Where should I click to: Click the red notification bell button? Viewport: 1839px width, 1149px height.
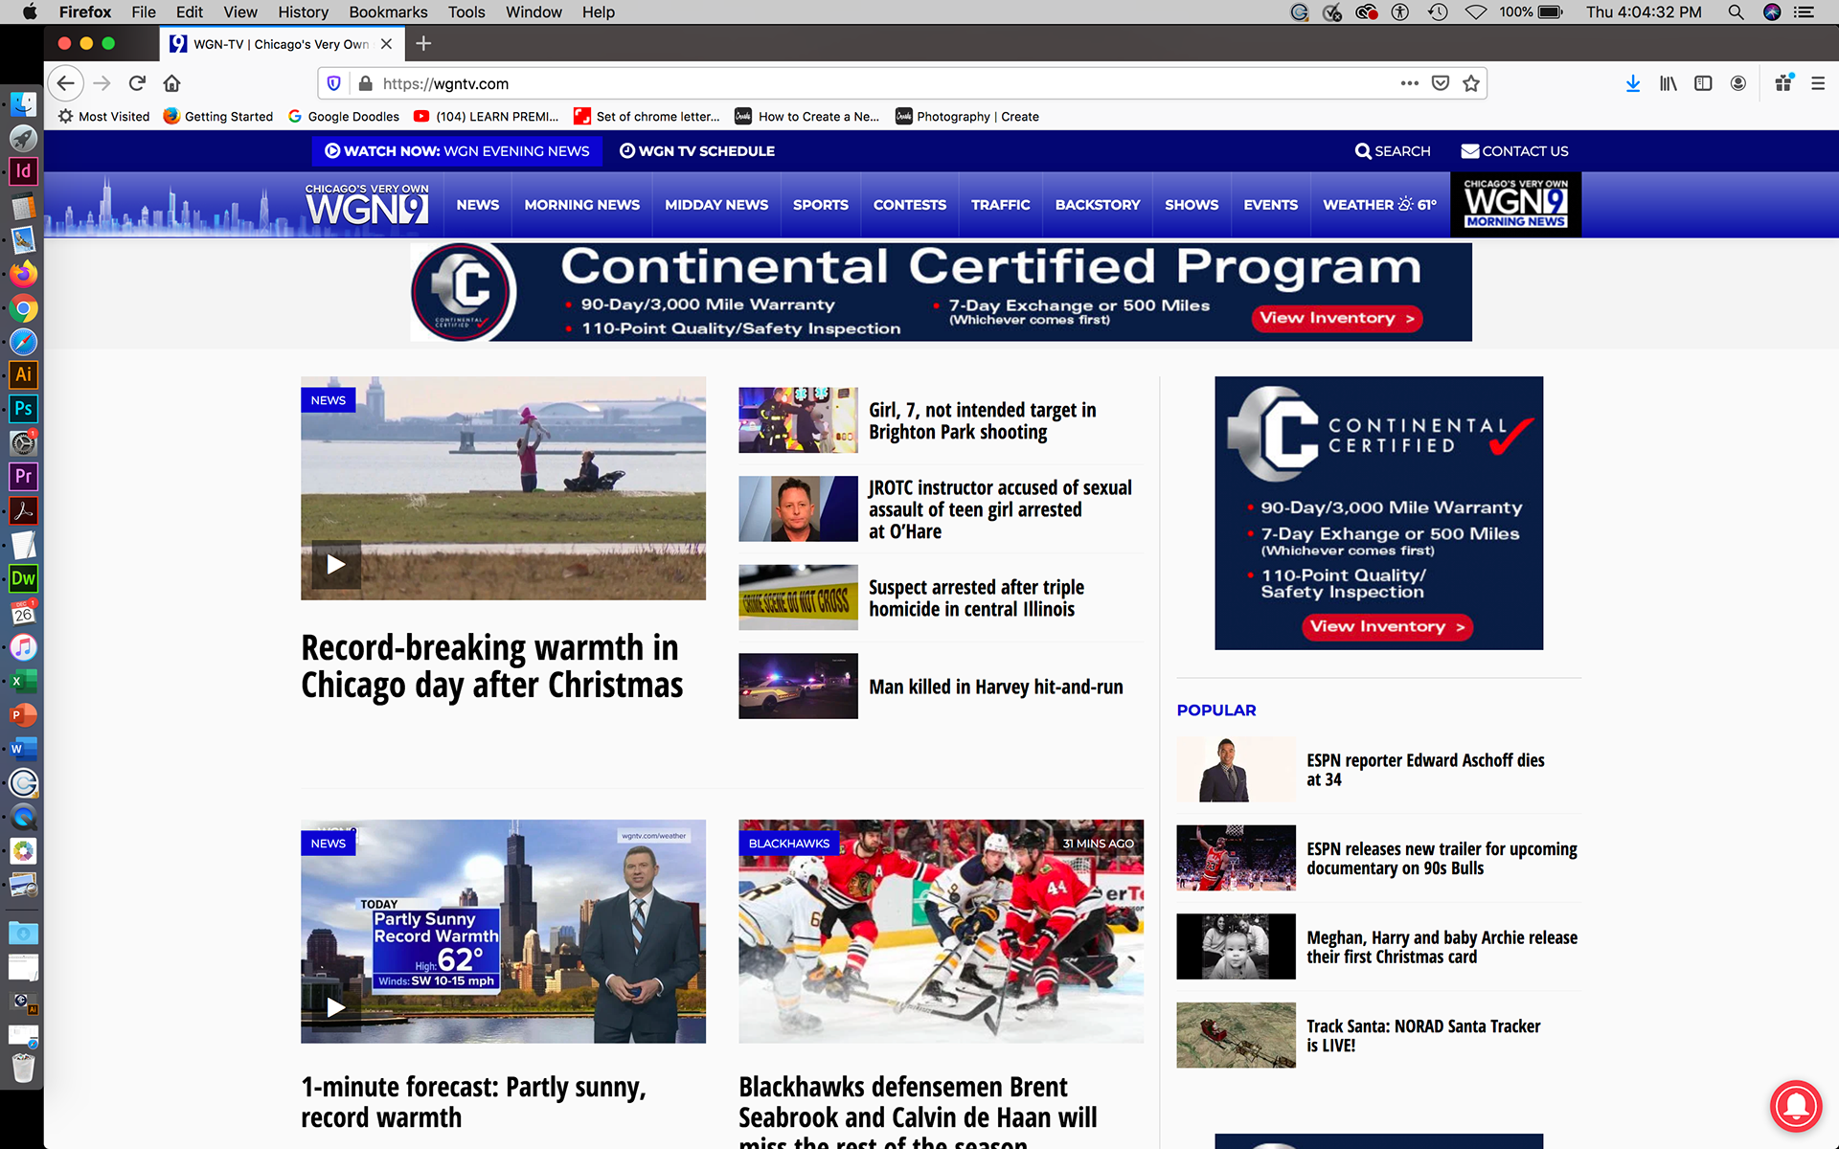1796,1107
